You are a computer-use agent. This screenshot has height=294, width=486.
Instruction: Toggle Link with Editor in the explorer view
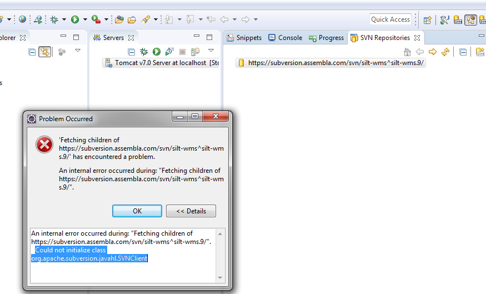44,52
